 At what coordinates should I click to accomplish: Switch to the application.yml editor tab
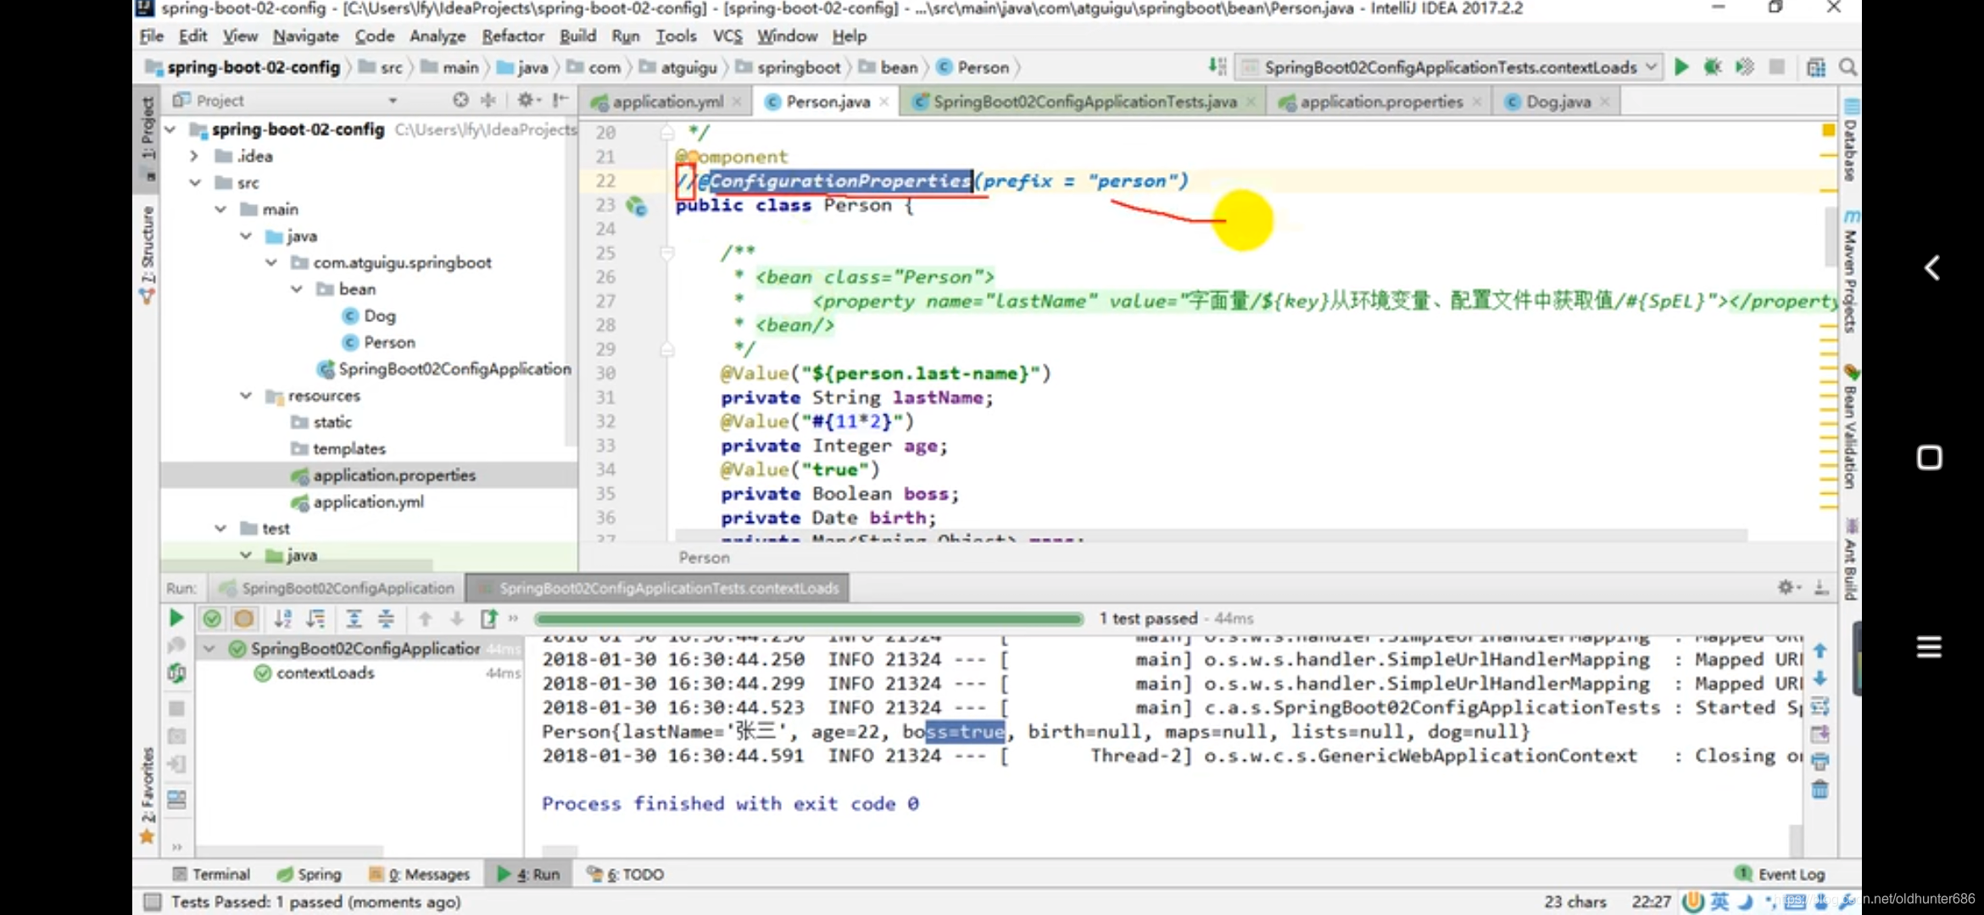point(666,102)
